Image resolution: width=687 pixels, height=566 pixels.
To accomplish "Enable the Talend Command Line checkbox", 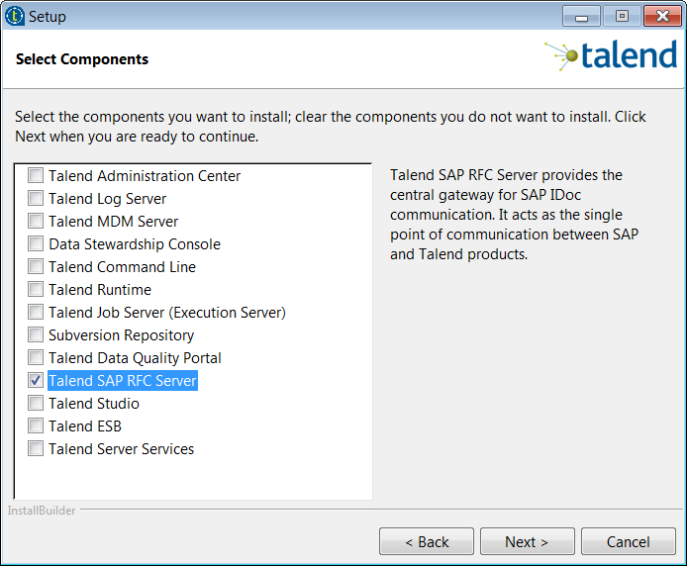I will (x=36, y=267).
